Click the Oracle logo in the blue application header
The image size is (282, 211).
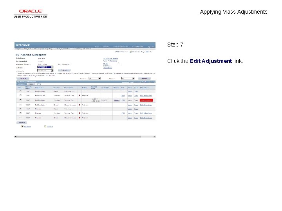click(23, 45)
